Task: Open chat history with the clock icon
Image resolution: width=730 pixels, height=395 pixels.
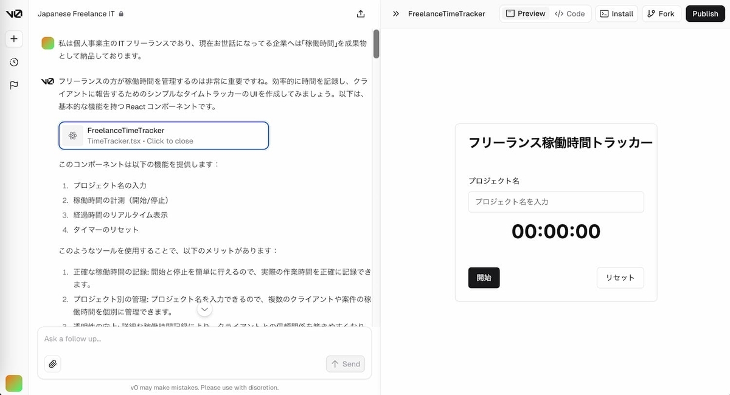Action: click(13, 61)
